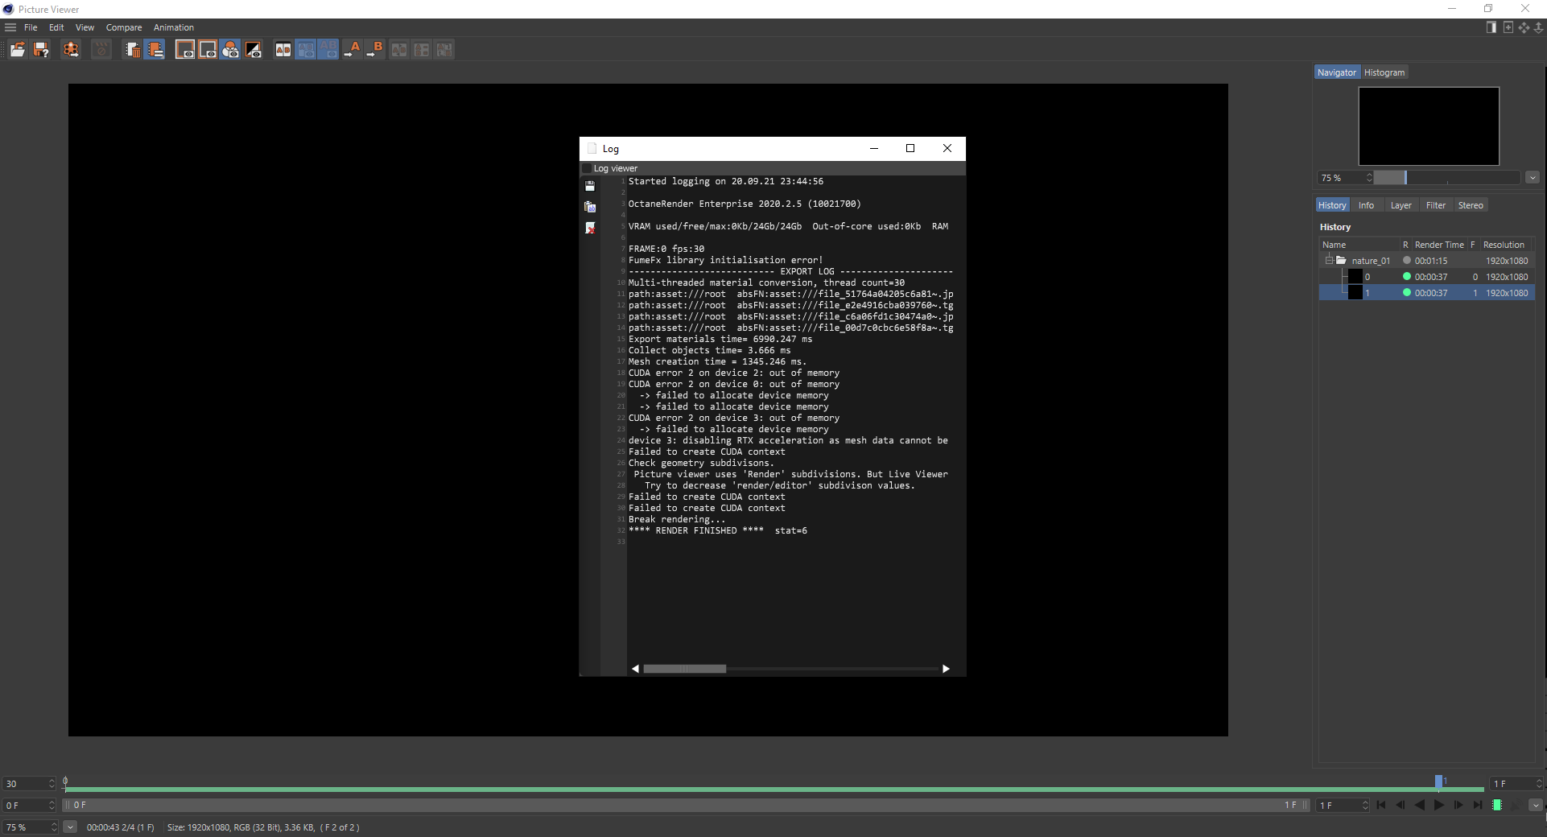Screen dimensions: 1547x837
Task: Collapse the nature_01 history folder
Action: coord(1329,260)
